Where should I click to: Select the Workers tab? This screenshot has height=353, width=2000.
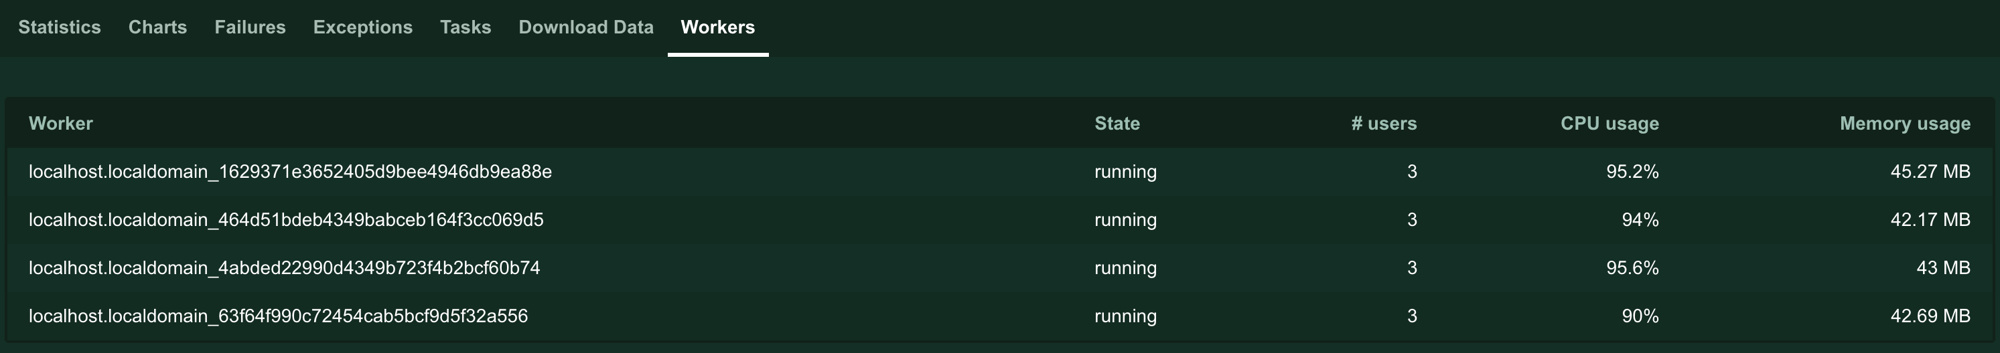[717, 27]
